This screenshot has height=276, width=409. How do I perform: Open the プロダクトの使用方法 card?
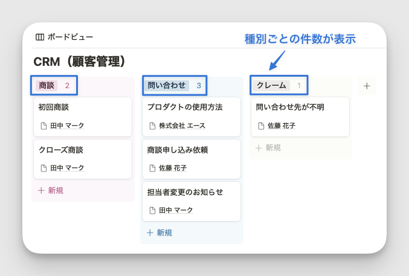[192, 117]
